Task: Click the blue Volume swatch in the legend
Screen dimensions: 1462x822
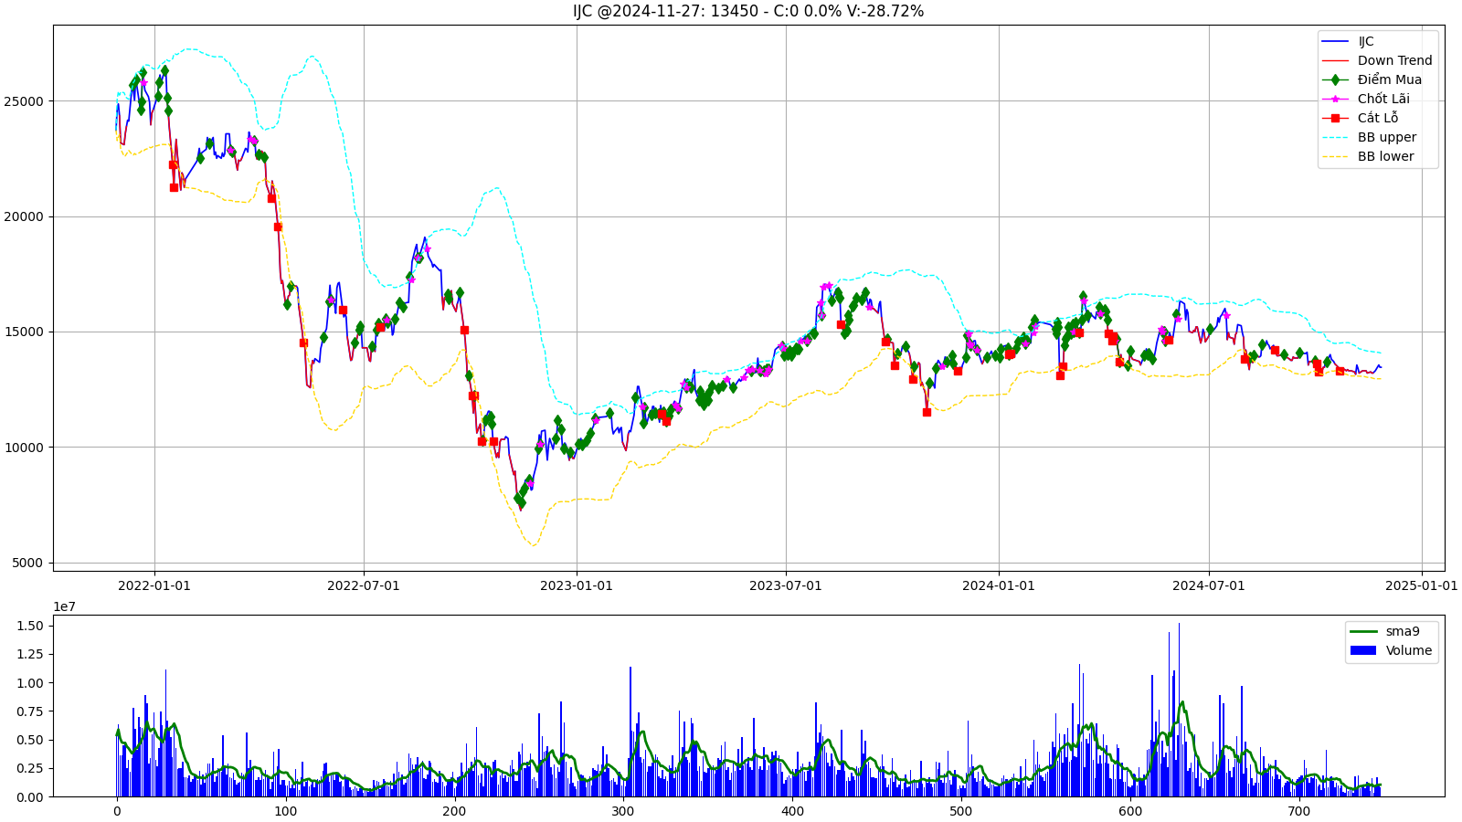Action: (x=1362, y=650)
